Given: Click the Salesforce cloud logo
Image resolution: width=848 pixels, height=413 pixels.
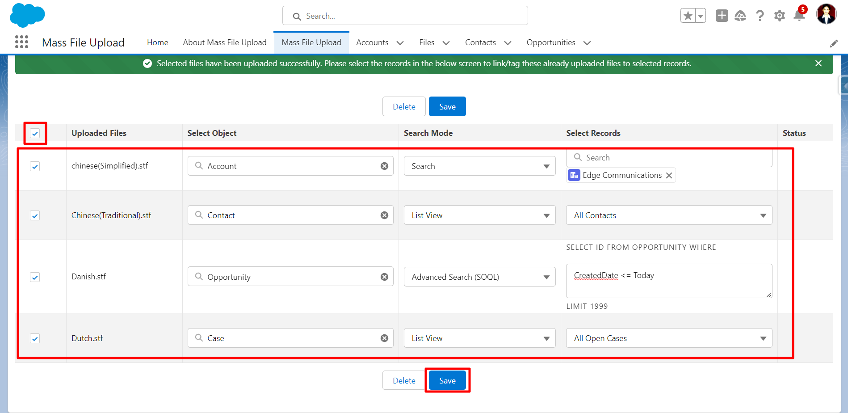Looking at the screenshot, I should 27,15.
